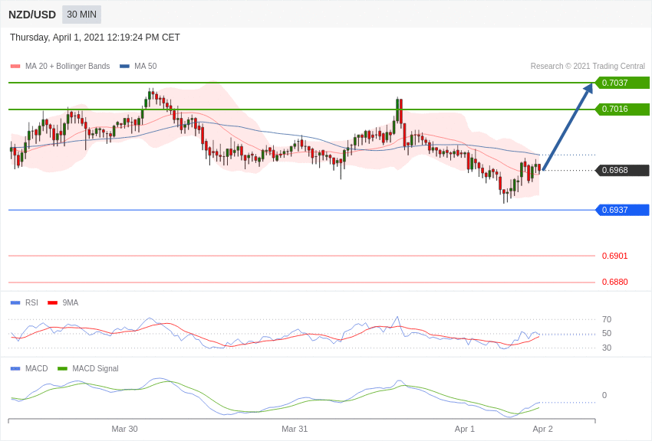Viewport: 652px width, 441px height.
Task: Click the red 9MA legend swatch
Action: click(53, 303)
